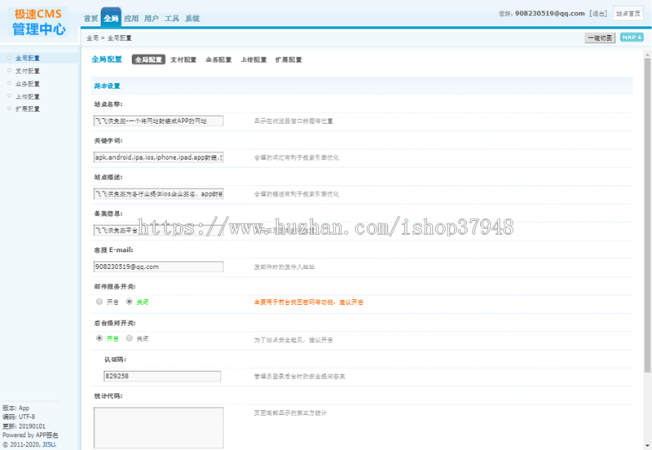Click the Powered by APP签名 text
The image size is (652, 450).
pos(30,435)
